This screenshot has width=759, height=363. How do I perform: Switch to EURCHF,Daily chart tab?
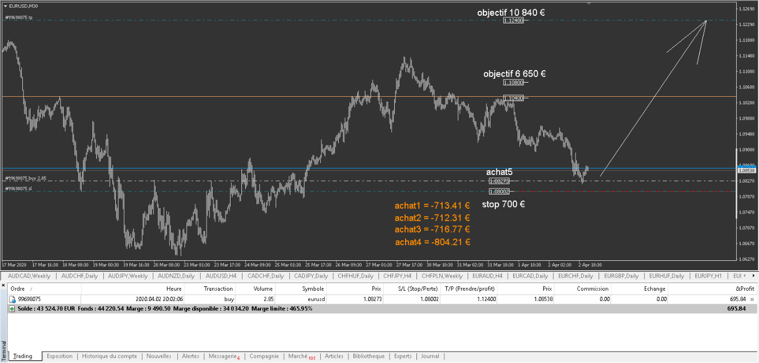pos(576,276)
